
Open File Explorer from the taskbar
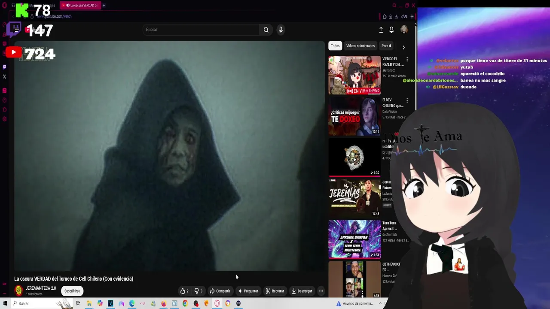tap(89, 303)
